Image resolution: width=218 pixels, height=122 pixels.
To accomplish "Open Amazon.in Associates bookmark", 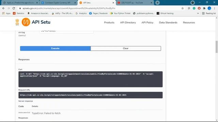I will 38,14.
